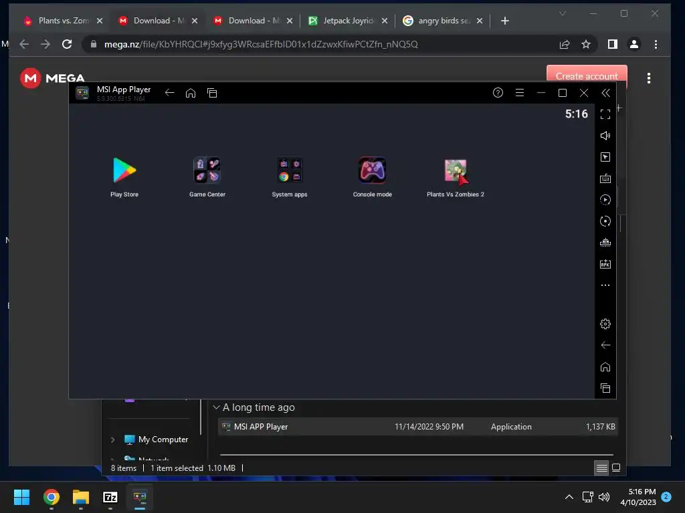Open the taskbar clock and date
Viewport: 685px width, 513px height.
point(638,497)
